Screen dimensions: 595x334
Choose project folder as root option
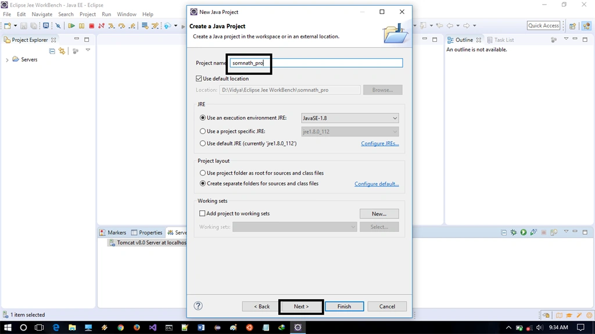(x=203, y=173)
